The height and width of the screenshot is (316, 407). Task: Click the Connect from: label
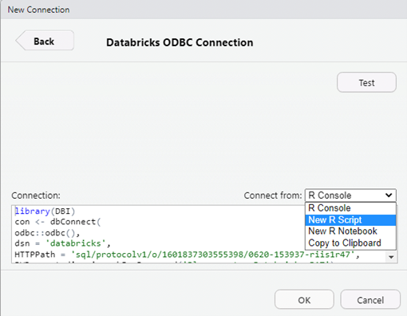click(273, 196)
